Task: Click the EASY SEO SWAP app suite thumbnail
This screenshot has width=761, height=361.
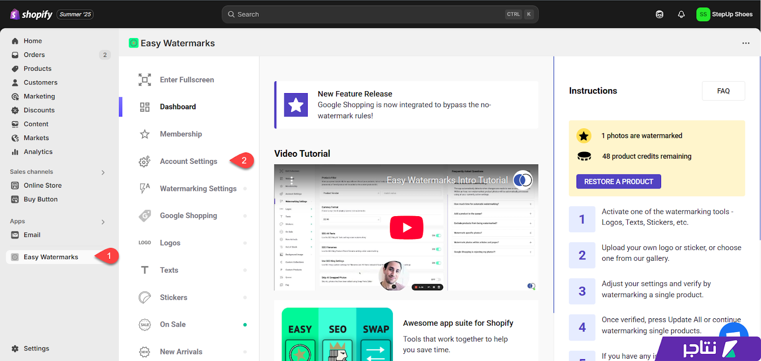Action: click(x=337, y=334)
